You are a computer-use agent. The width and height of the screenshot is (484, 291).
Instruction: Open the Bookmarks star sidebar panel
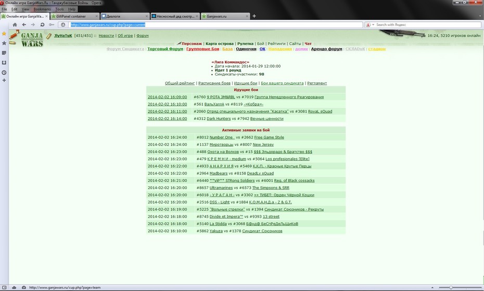click(x=4, y=43)
